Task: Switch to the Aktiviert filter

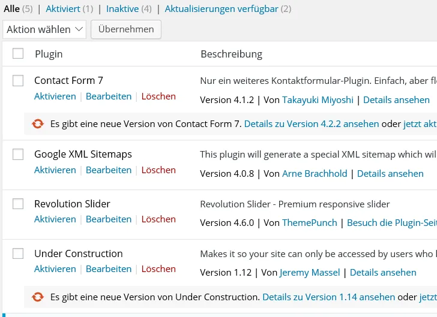Action: [x=63, y=9]
